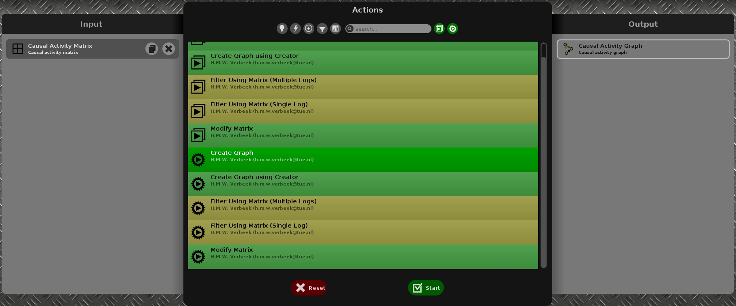This screenshot has height=306, width=736.
Task: Toggle the lightbulb discovery filter icon
Action: (x=282, y=29)
